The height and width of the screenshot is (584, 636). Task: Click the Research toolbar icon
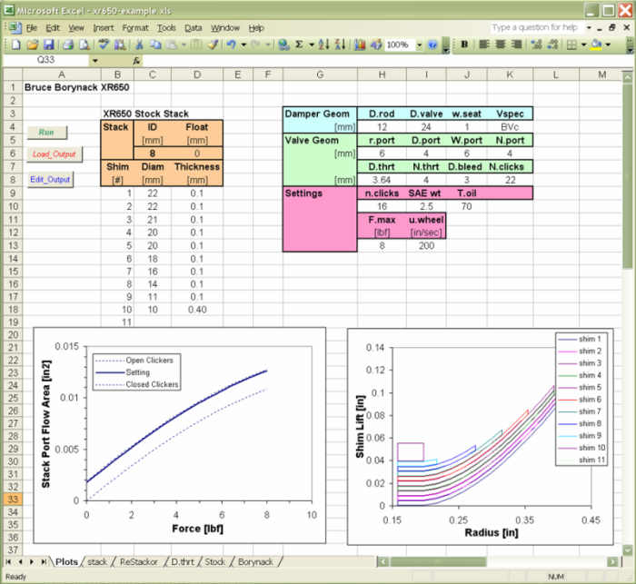[x=120, y=45]
